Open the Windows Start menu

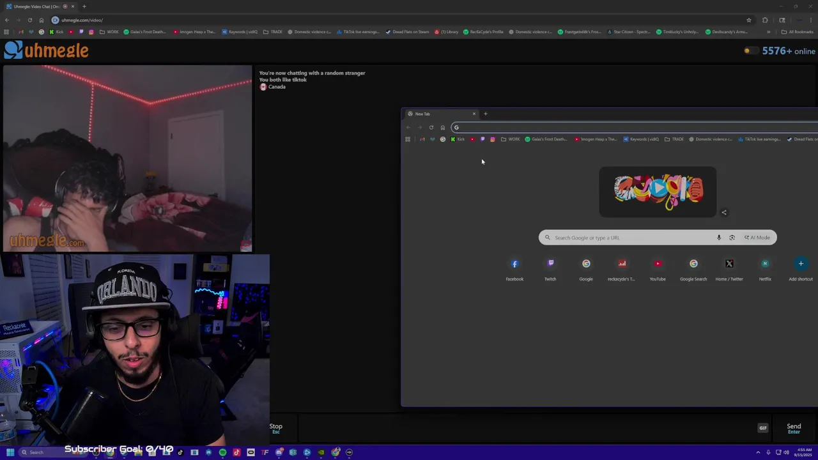point(10,452)
